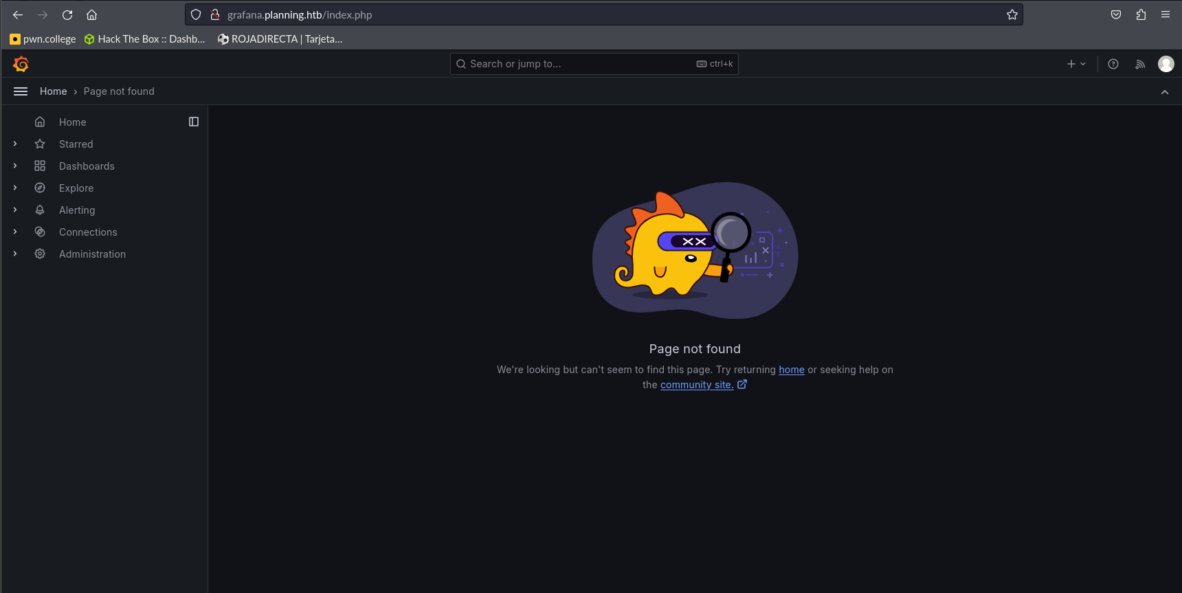Open the Hack The Box bookmark
1182x593 pixels.
tap(145, 39)
